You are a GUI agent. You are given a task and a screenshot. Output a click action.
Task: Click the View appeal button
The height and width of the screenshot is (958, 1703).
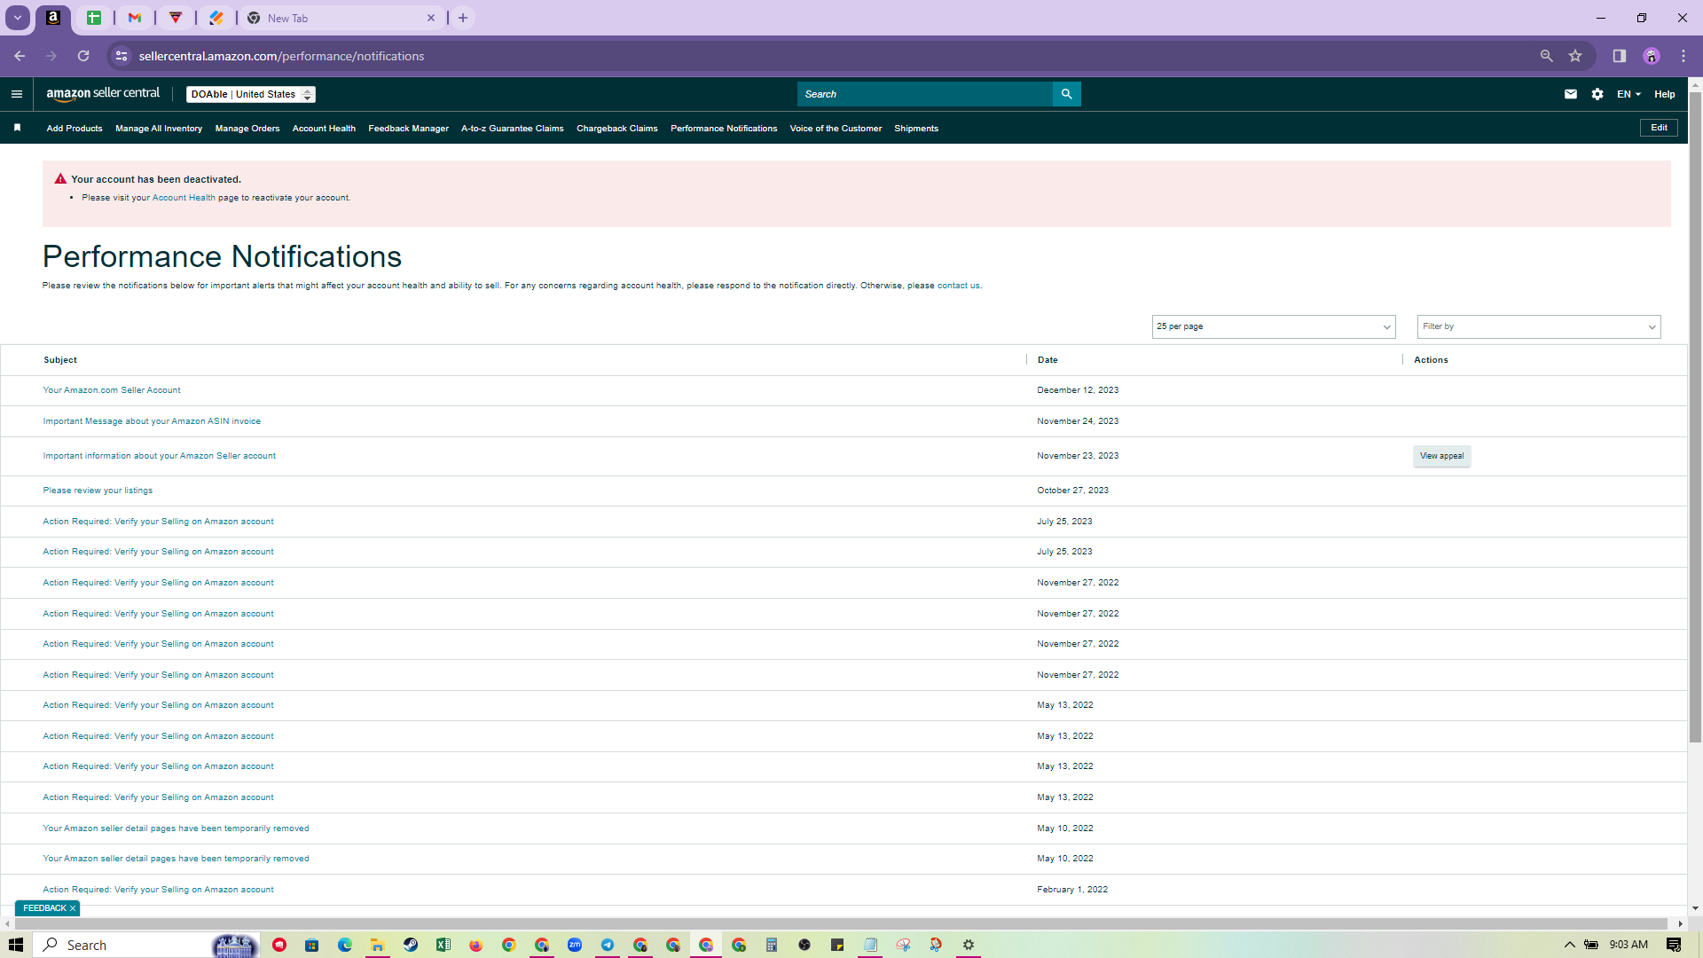pos(1442,456)
